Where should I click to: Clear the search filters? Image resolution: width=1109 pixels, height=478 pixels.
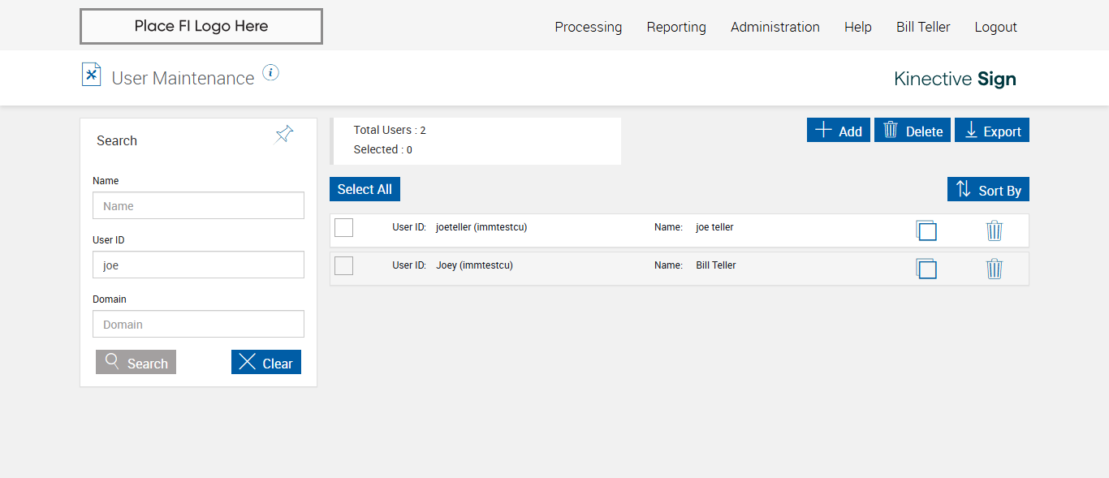coord(266,363)
